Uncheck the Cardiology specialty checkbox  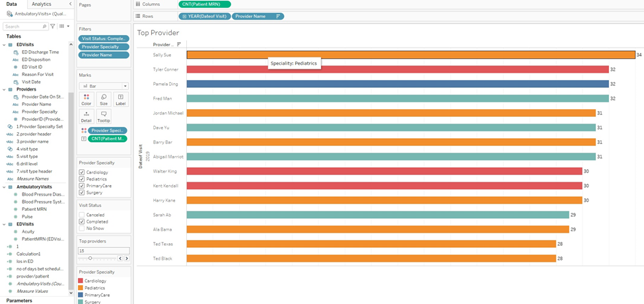pos(82,172)
